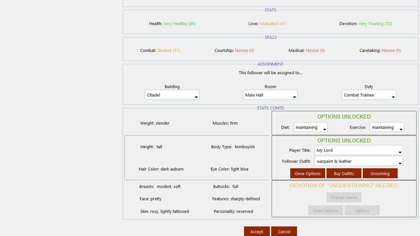
Task: Click the 'This follower will be assigned to...' text
Action: [270, 73]
